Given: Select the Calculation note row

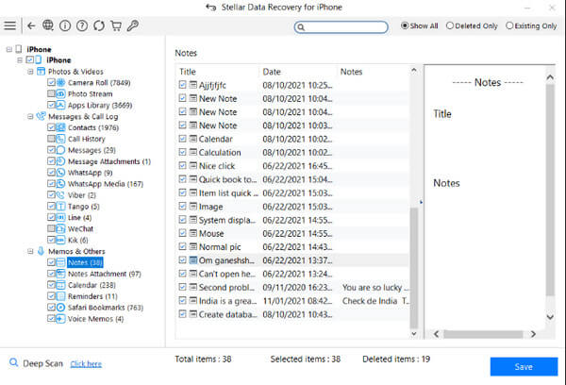Looking at the screenshot, I should pyautogui.click(x=293, y=153).
